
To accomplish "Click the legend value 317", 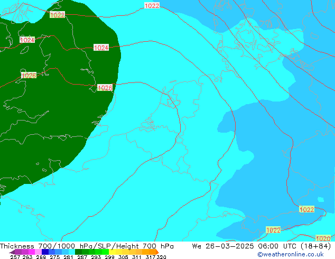I will coord(151,257).
